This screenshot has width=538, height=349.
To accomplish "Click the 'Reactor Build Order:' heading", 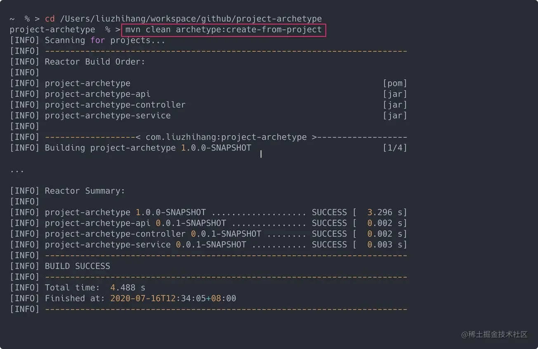I will click(95, 62).
